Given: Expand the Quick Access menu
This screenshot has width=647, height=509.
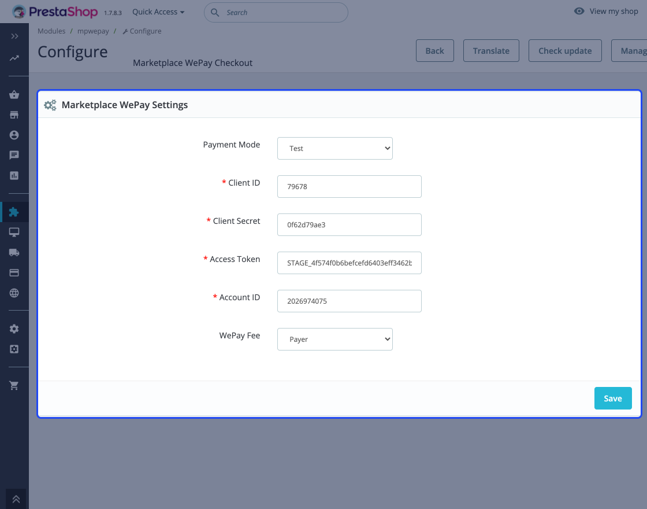Looking at the screenshot, I should (158, 12).
